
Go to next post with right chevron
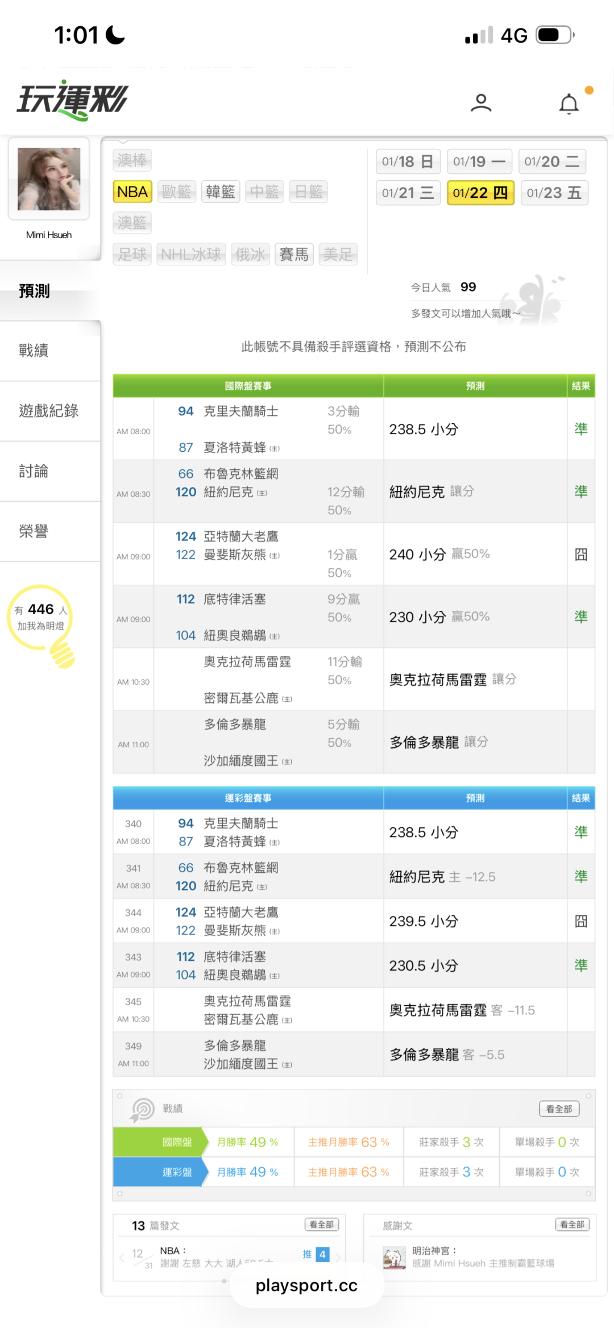338,1258
